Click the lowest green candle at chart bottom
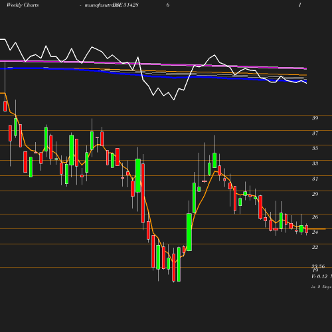Viewport: 332px width, 332px height. [179, 264]
